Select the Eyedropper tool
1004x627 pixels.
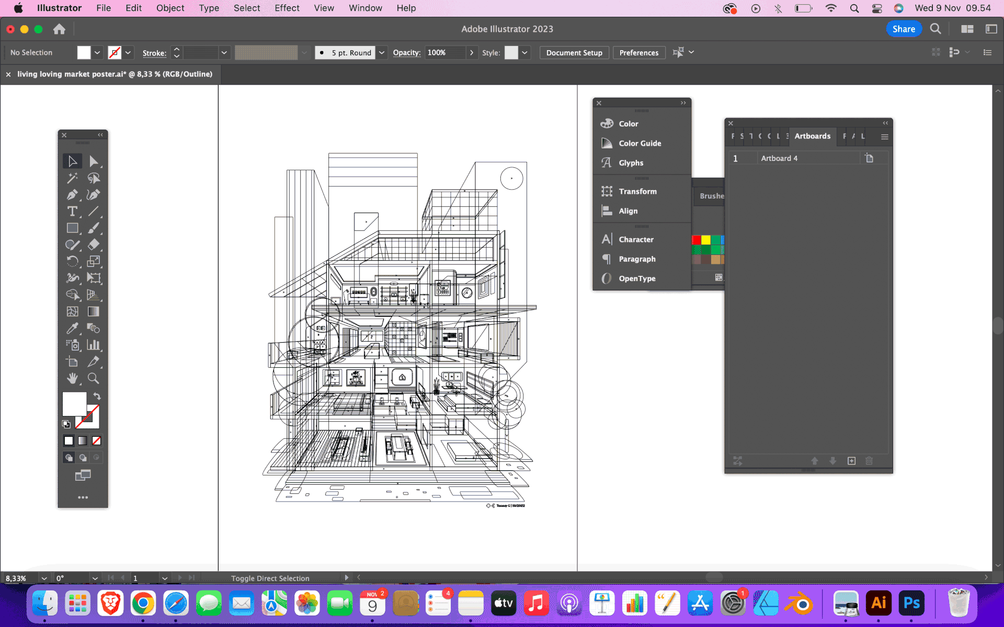pyautogui.click(x=72, y=328)
